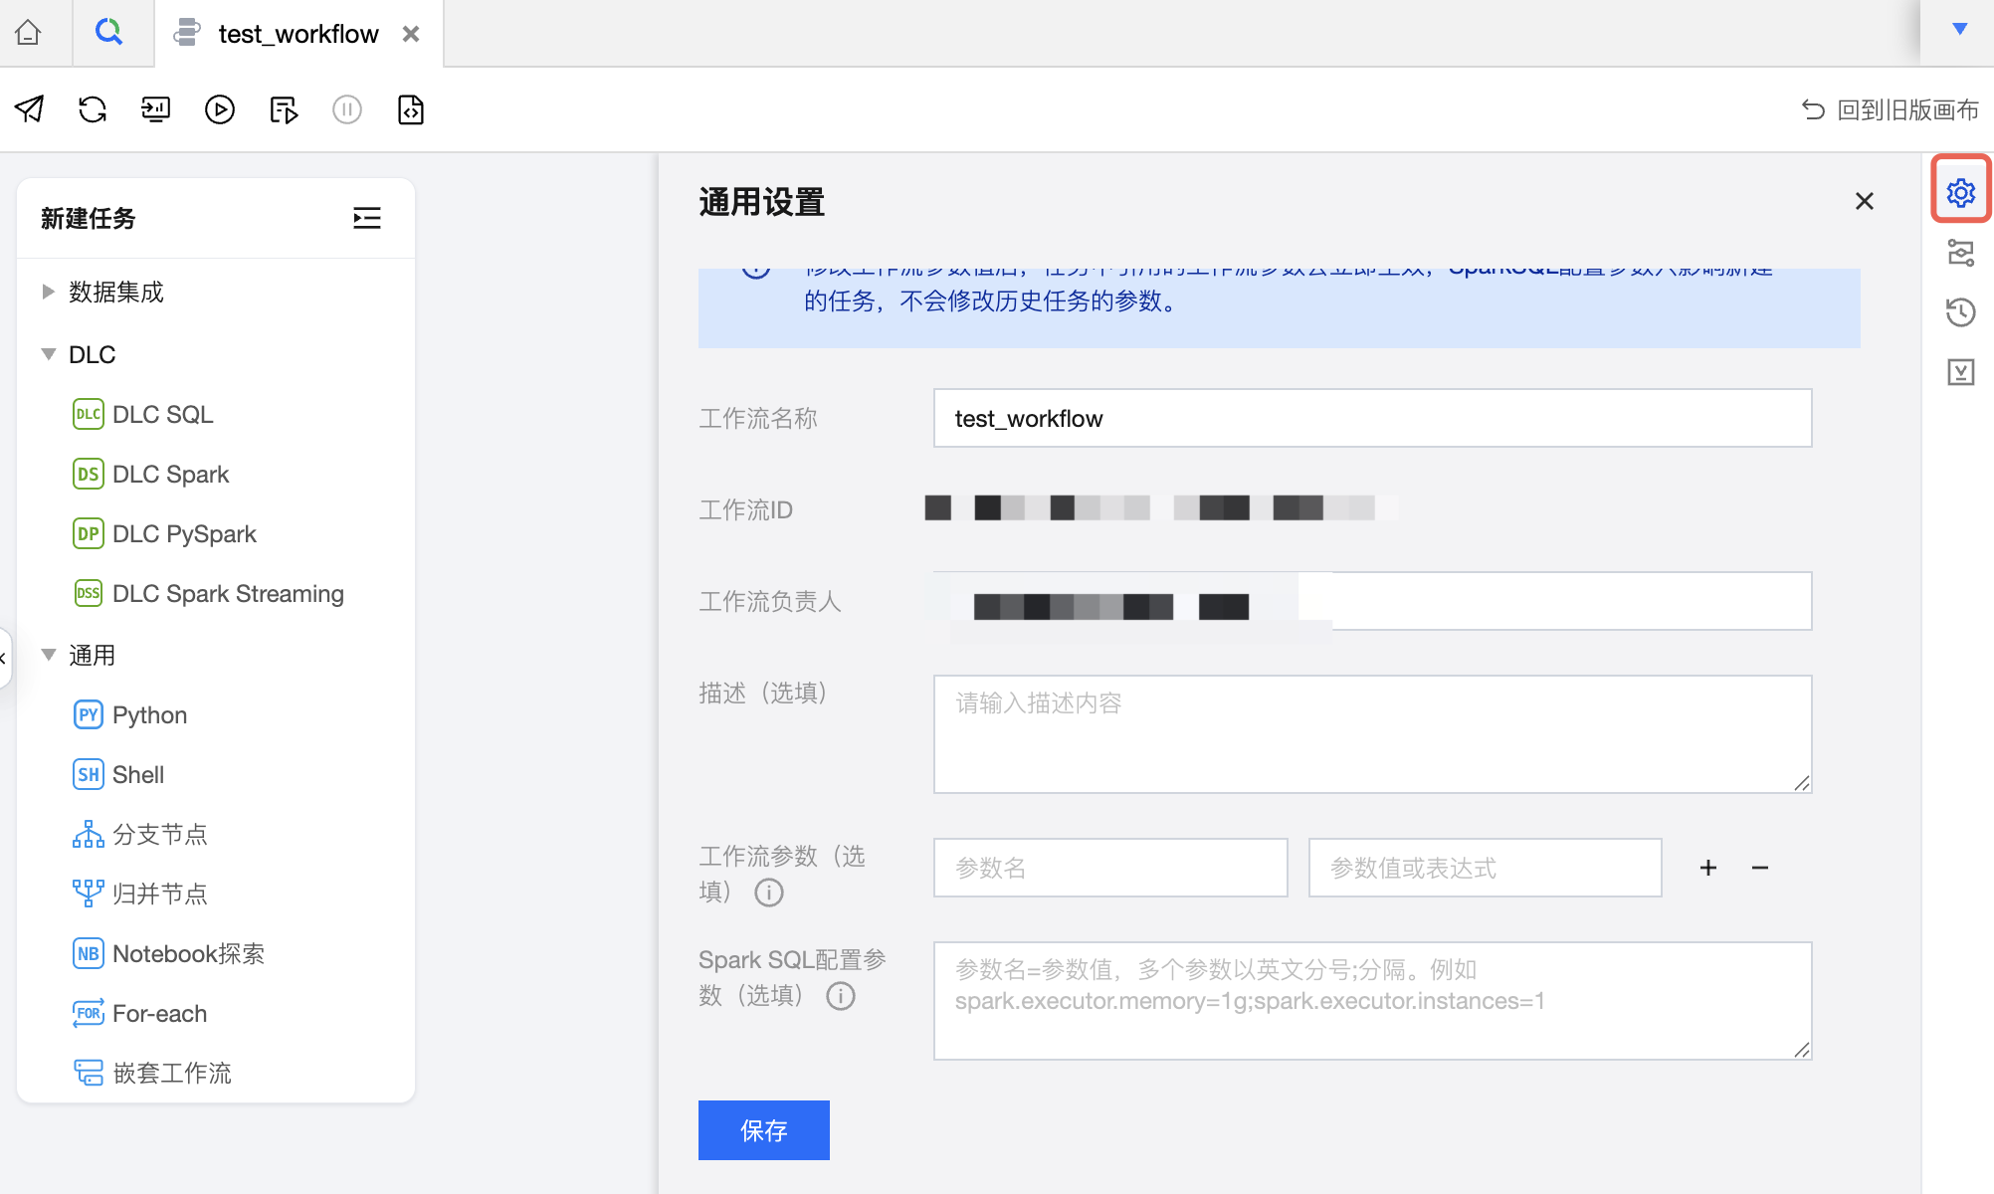Click the search tab icon
This screenshot has height=1194, width=1994.
click(108, 33)
